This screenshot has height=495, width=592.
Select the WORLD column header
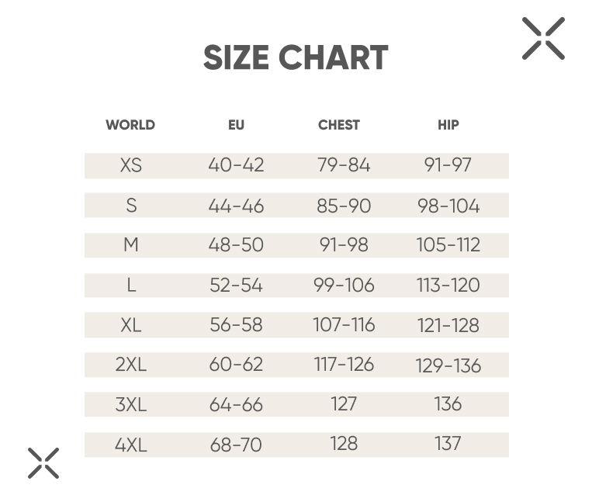(x=130, y=125)
